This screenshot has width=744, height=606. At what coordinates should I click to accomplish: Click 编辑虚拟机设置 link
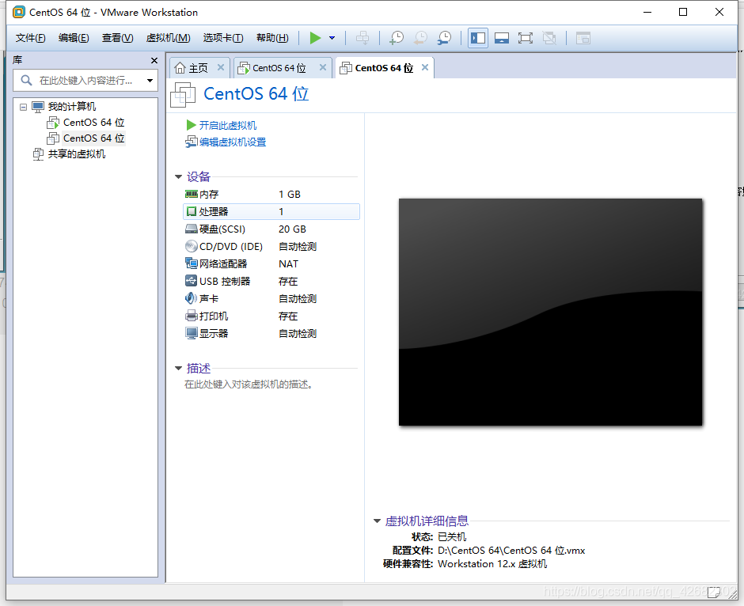pyautogui.click(x=233, y=142)
